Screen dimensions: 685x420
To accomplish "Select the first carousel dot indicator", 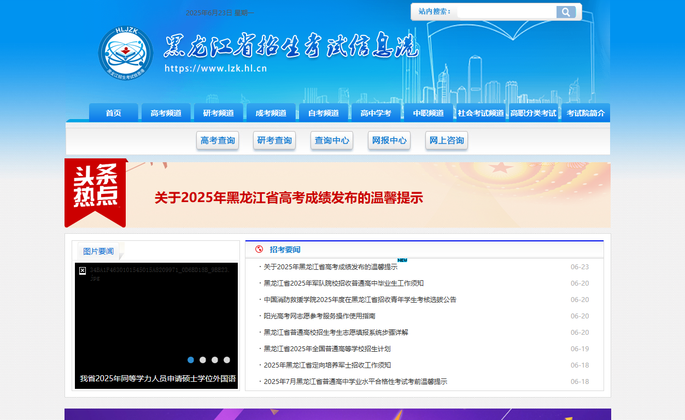I will [x=191, y=360].
